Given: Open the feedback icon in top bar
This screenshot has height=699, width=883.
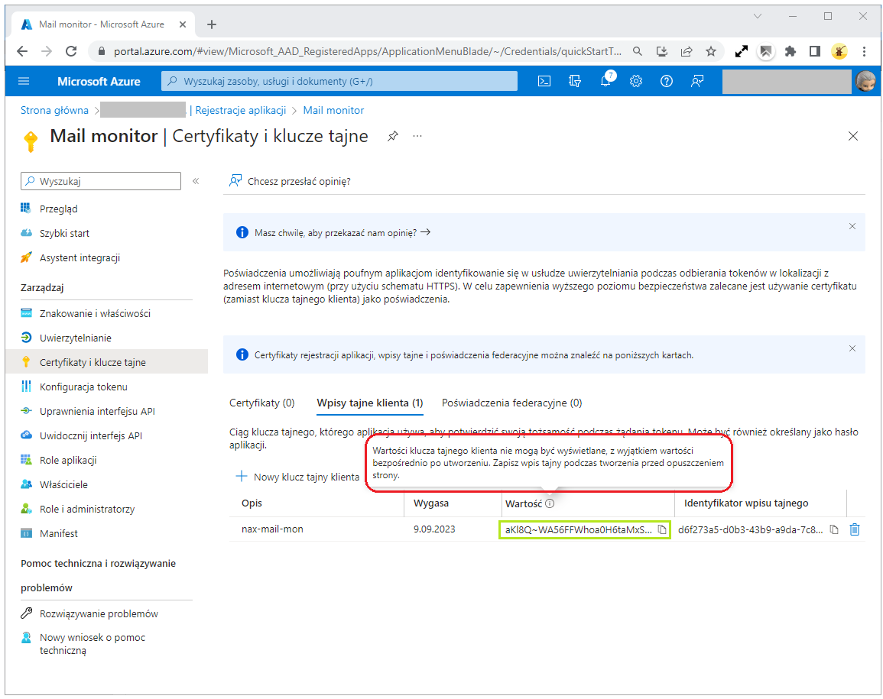Looking at the screenshot, I should coord(697,81).
